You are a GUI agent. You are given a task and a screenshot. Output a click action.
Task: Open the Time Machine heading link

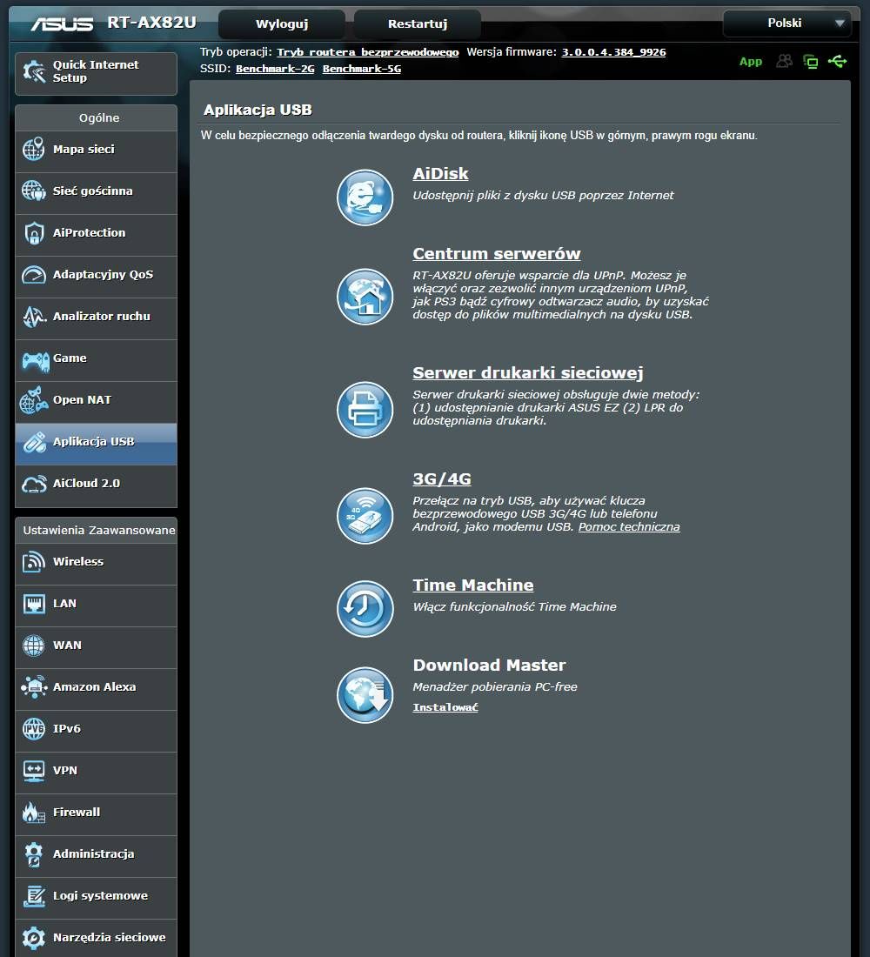(473, 586)
